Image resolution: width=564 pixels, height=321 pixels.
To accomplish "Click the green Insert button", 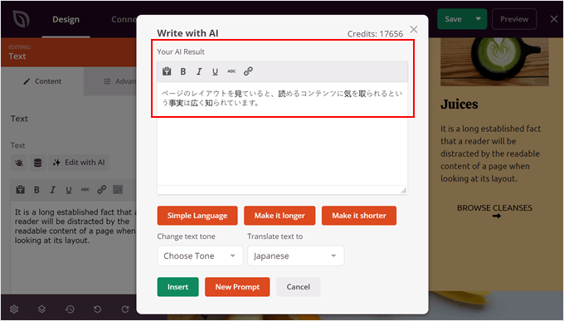I will coord(177,287).
